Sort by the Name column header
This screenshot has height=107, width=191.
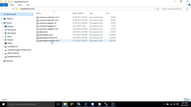click(38, 13)
